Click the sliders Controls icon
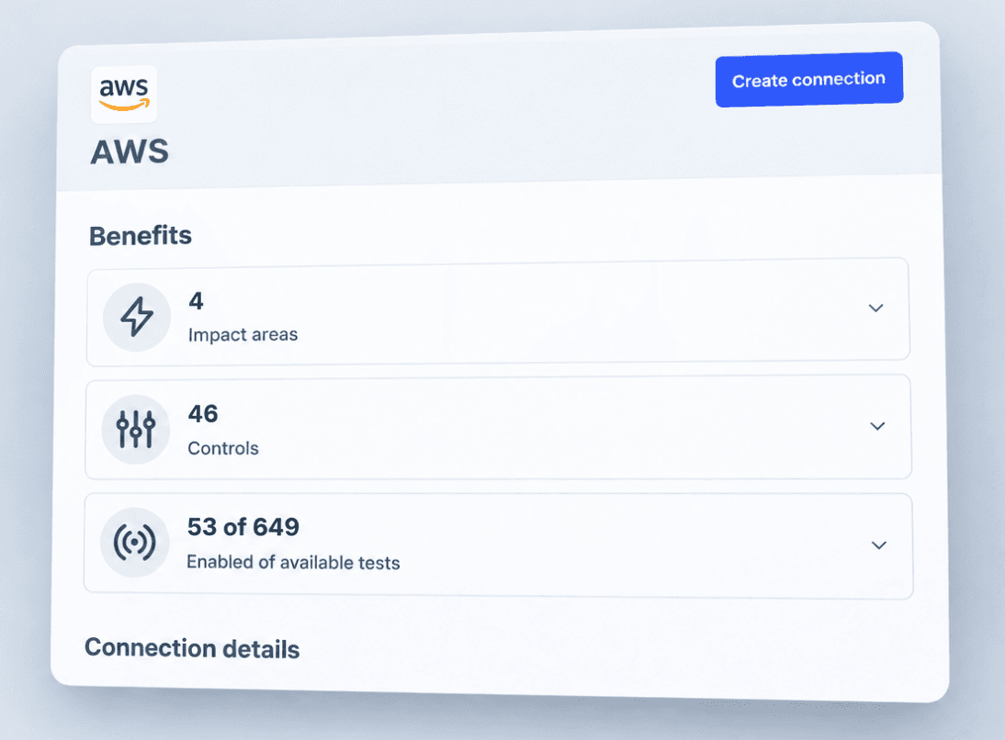 (x=135, y=430)
